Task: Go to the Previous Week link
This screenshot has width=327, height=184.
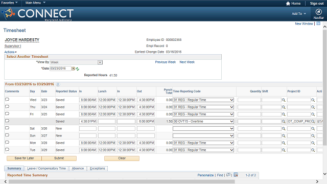Action: 166,62
